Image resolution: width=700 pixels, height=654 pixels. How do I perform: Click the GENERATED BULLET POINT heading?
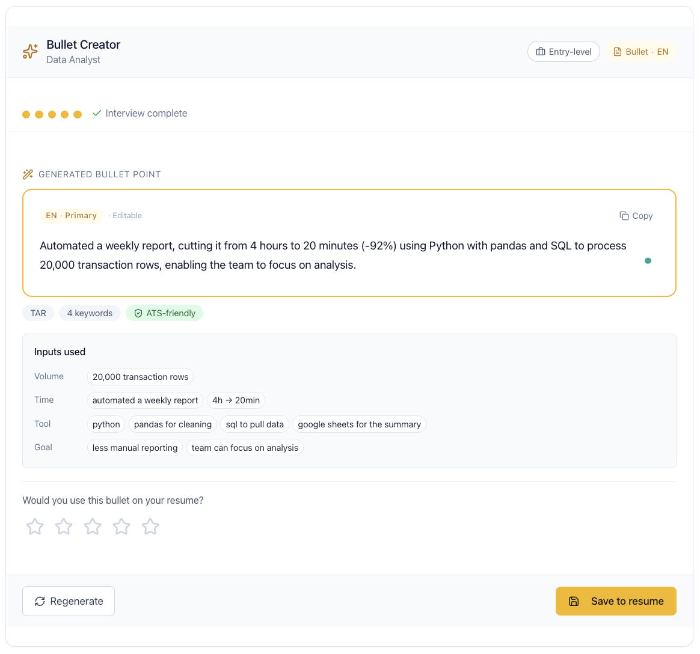click(x=100, y=174)
